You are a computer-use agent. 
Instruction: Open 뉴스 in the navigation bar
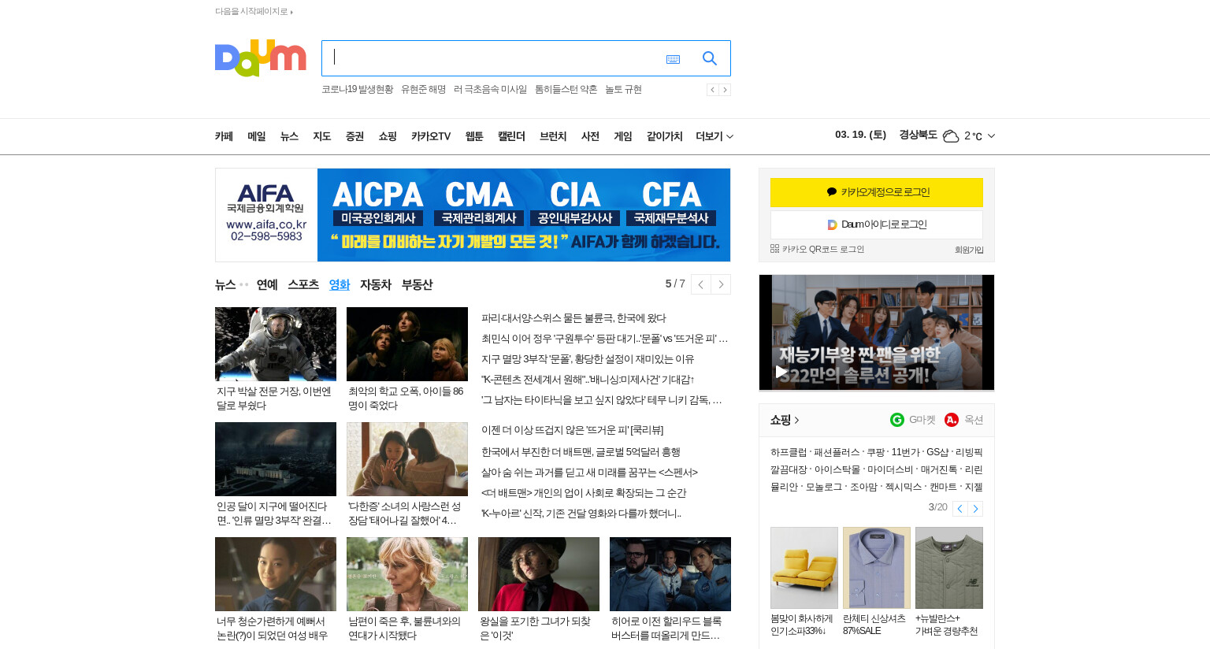tap(289, 136)
